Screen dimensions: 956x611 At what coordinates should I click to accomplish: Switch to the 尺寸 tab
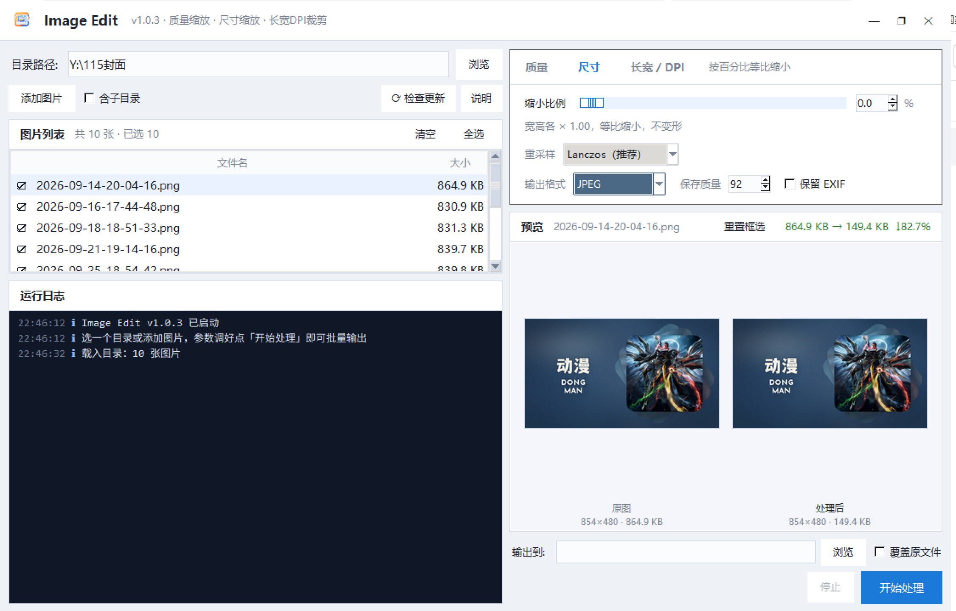coord(589,67)
